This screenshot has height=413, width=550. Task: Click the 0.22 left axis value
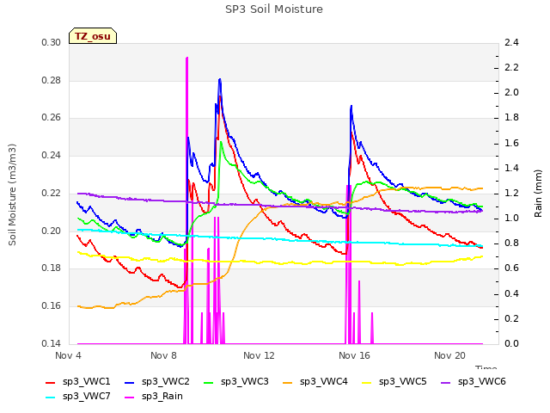pyautogui.click(x=52, y=193)
